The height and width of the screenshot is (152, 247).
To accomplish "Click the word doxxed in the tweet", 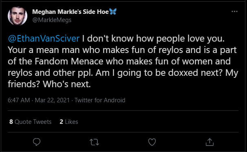I will point(183,73).
